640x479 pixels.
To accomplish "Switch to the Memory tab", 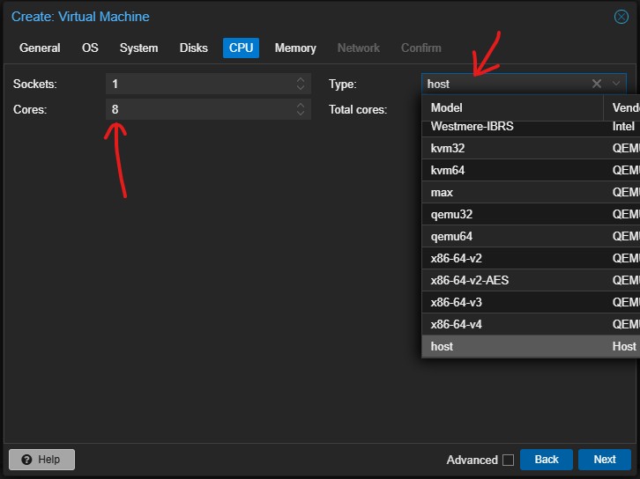I will tap(295, 48).
